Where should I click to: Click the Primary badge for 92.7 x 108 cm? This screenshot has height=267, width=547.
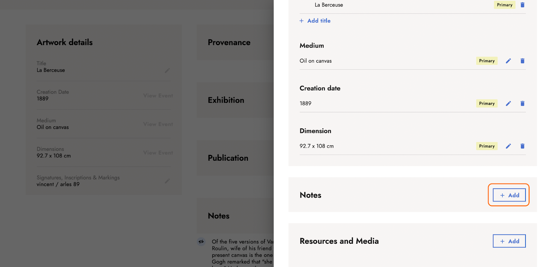point(487,146)
